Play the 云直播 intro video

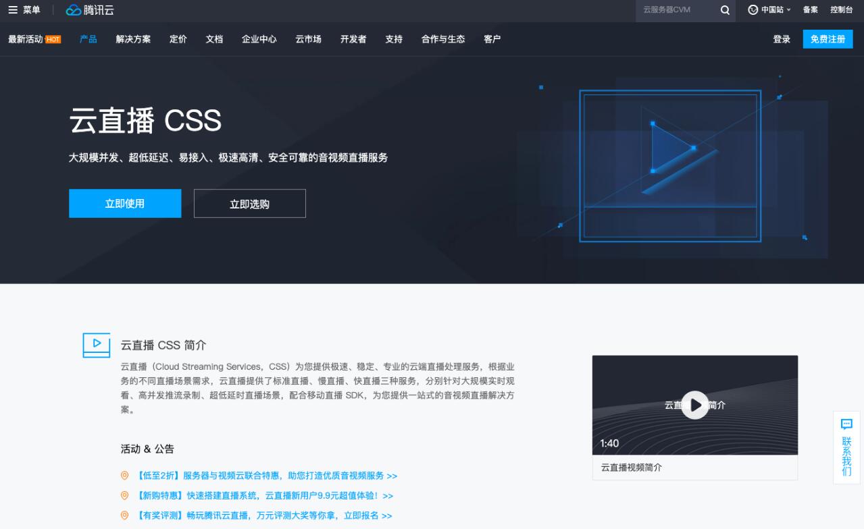(694, 405)
